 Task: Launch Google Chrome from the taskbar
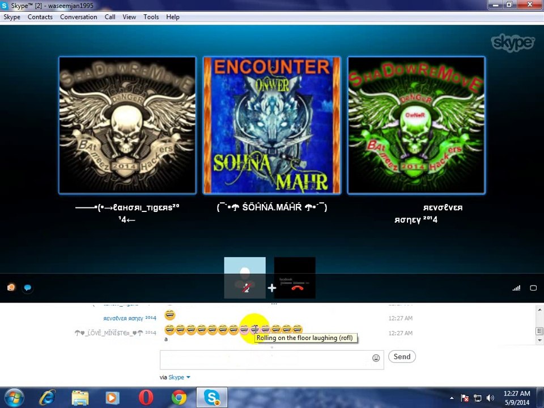tap(178, 398)
